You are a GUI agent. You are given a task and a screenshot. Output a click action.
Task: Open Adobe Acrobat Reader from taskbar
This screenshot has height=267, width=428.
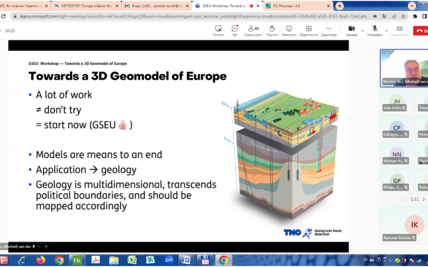[x=96, y=261]
